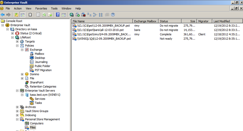The image size is (243, 131).
Task: Expand the Indexing tree node
Action: [x=17, y=115]
